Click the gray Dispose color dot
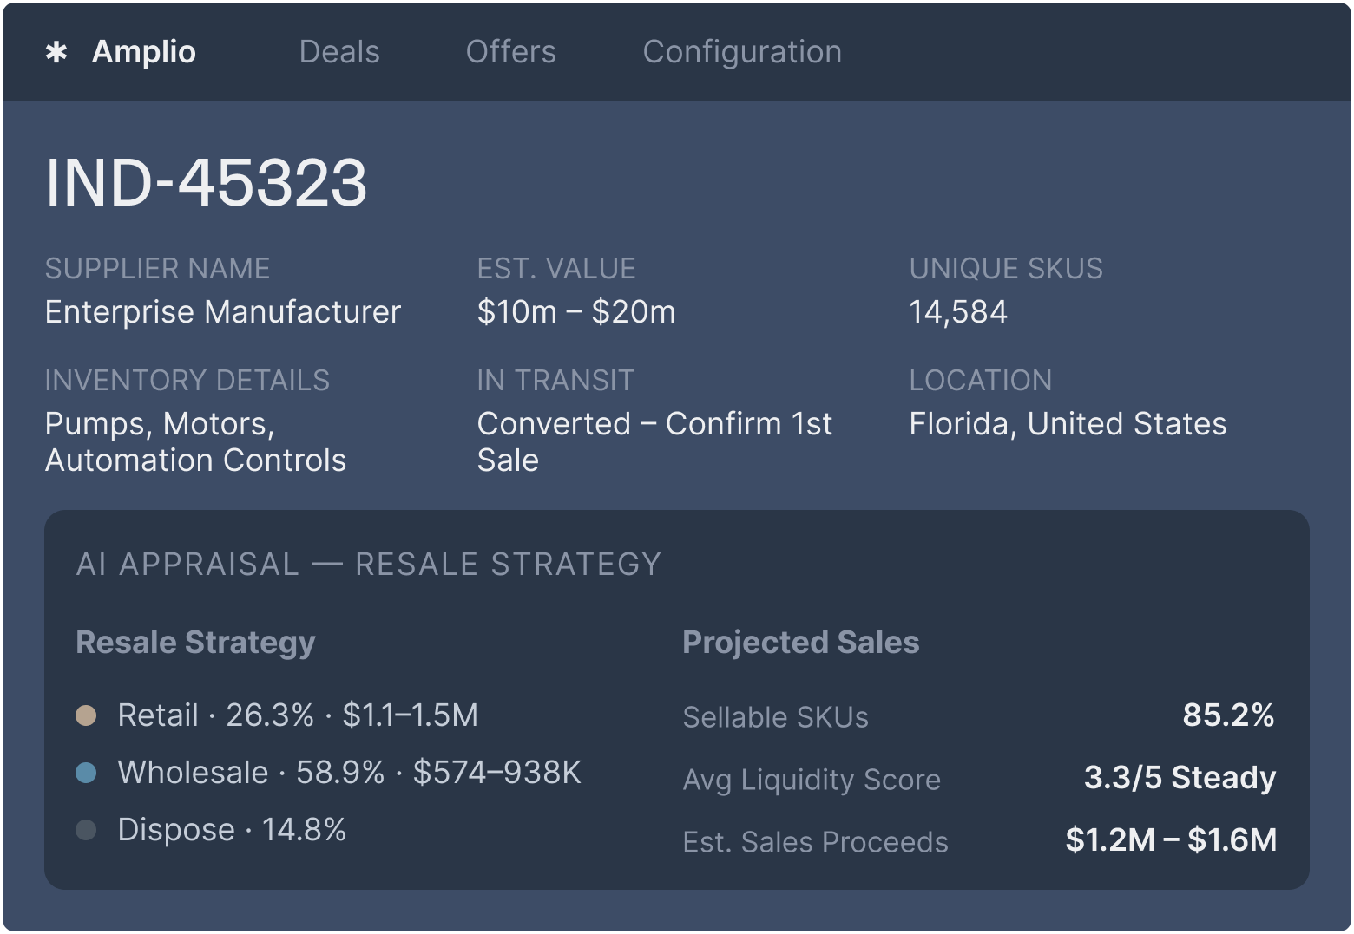Viewport: 1354px width, 934px height. pos(86,830)
